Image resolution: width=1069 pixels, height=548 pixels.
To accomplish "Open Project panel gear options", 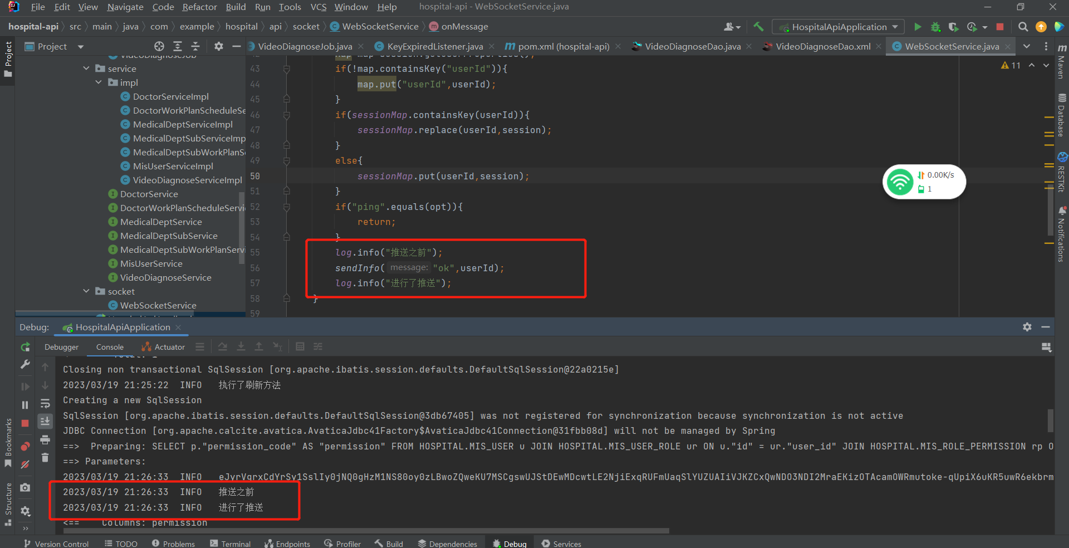I will 219,46.
